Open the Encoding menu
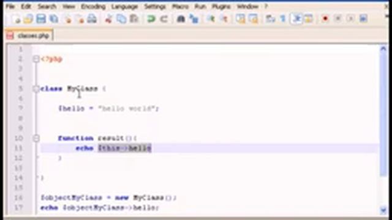 (x=93, y=7)
